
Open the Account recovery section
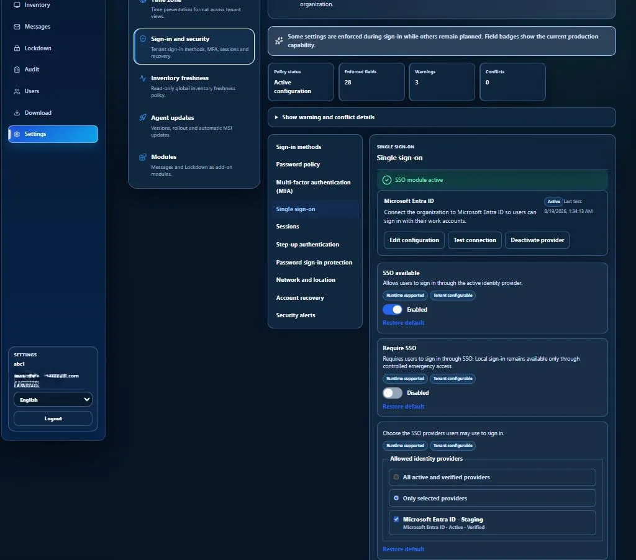click(x=315, y=297)
